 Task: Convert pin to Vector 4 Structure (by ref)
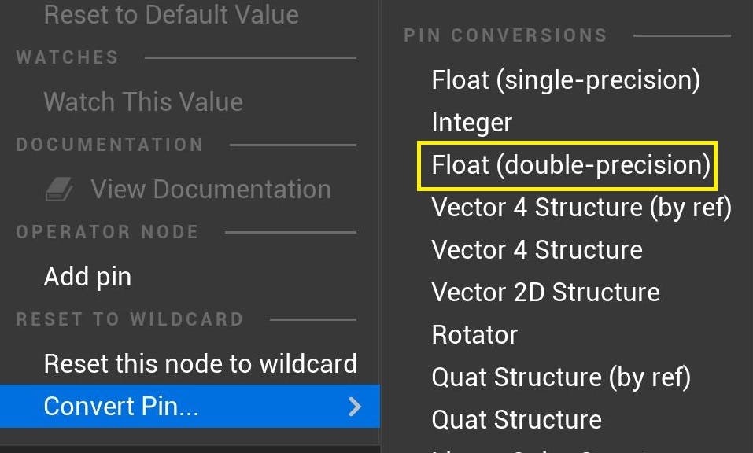click(581, 208)
